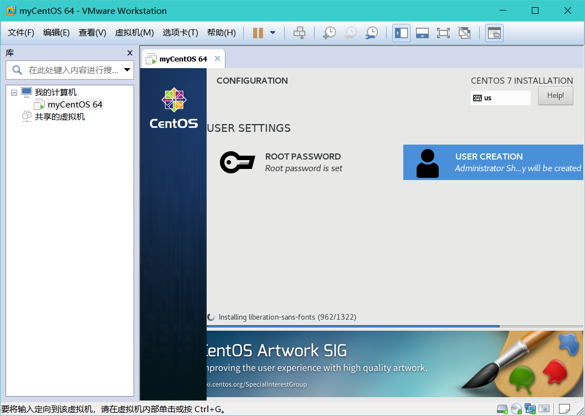Toggle the thumbnail bar view icon
The height and width of the screenshot is (416, 585).
coord(422,33)
